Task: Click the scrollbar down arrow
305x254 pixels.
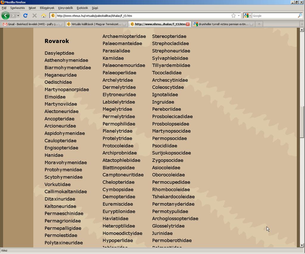Action: pyautogui.click(x=302, y=245)
